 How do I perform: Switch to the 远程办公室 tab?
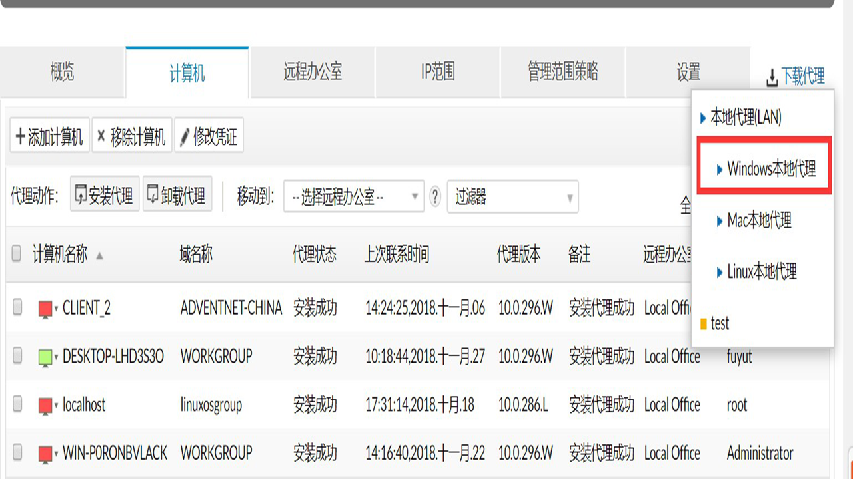pos(311,72)
